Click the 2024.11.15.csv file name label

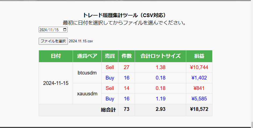coord(81,41)
